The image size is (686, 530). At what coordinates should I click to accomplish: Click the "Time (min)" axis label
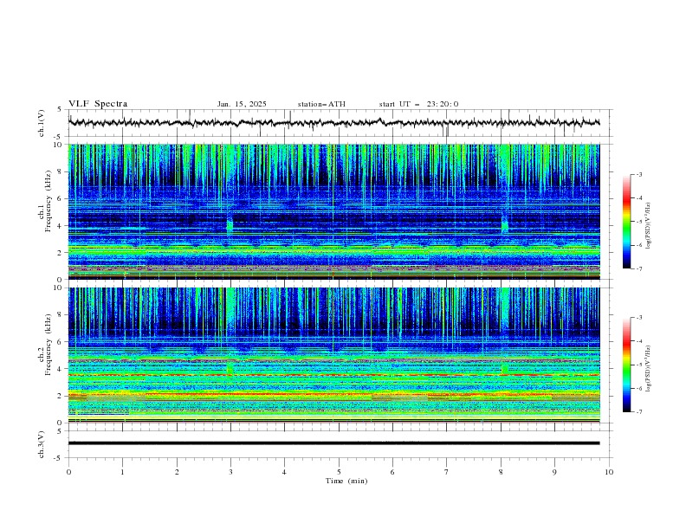click(346, 481)
